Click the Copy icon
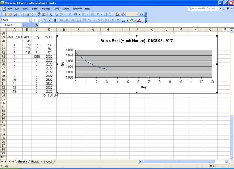This screenshot has width=234, height=169. (x=56, y=15)
